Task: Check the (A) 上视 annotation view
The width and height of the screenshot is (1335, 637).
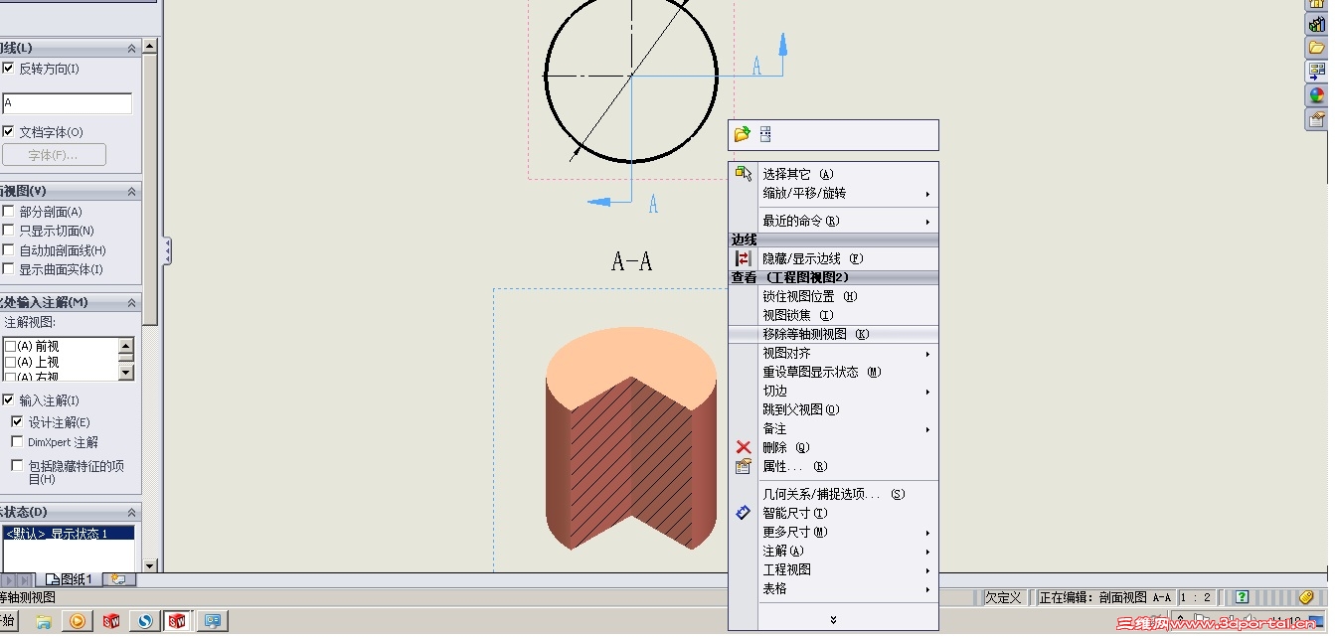Action: pos(10,362)
